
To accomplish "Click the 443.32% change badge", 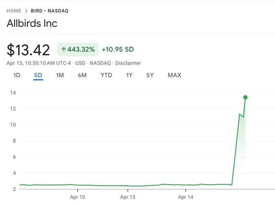I will [x=78, y=49].
